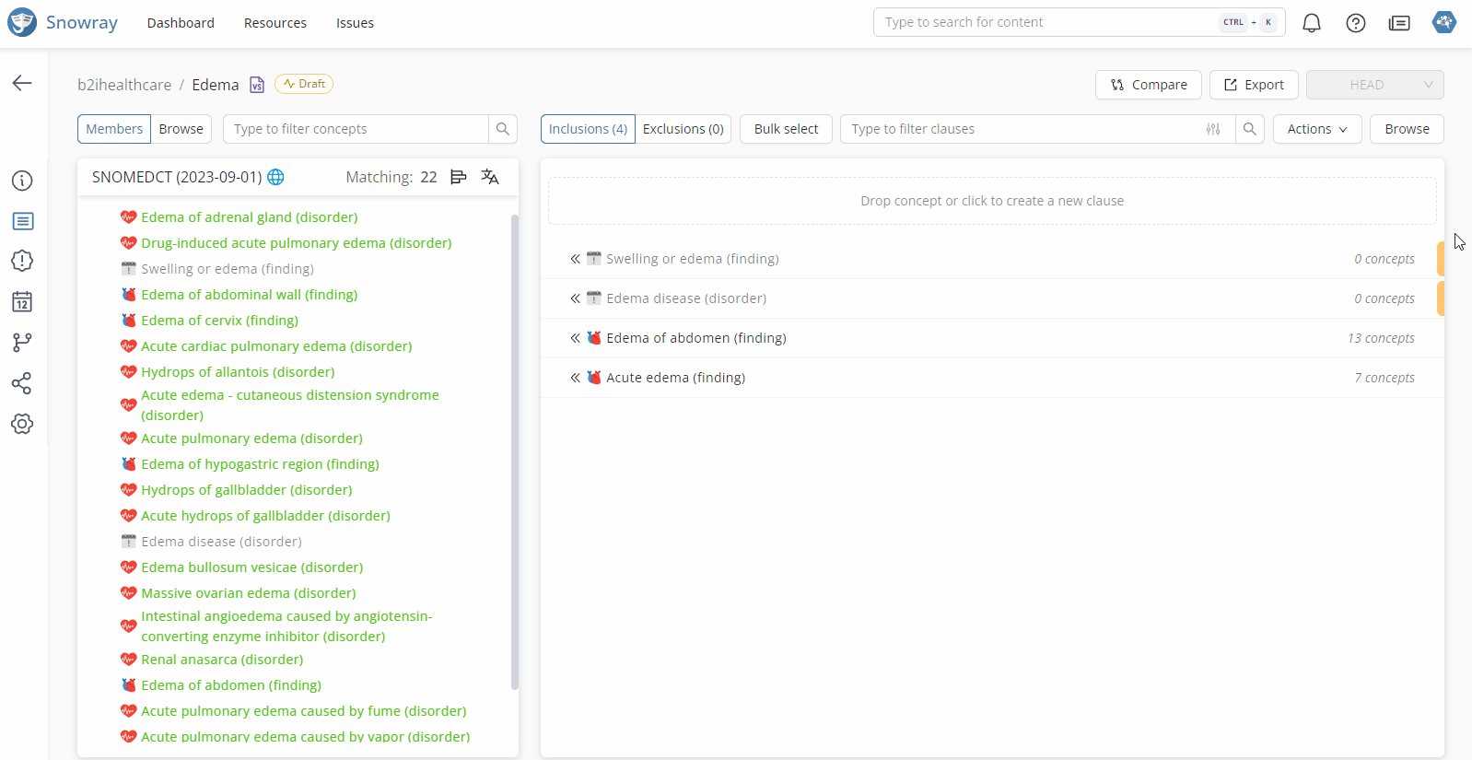This screenshot has height=760, width=1472.
Task: Click the Export button
Action: point(1253,85)
